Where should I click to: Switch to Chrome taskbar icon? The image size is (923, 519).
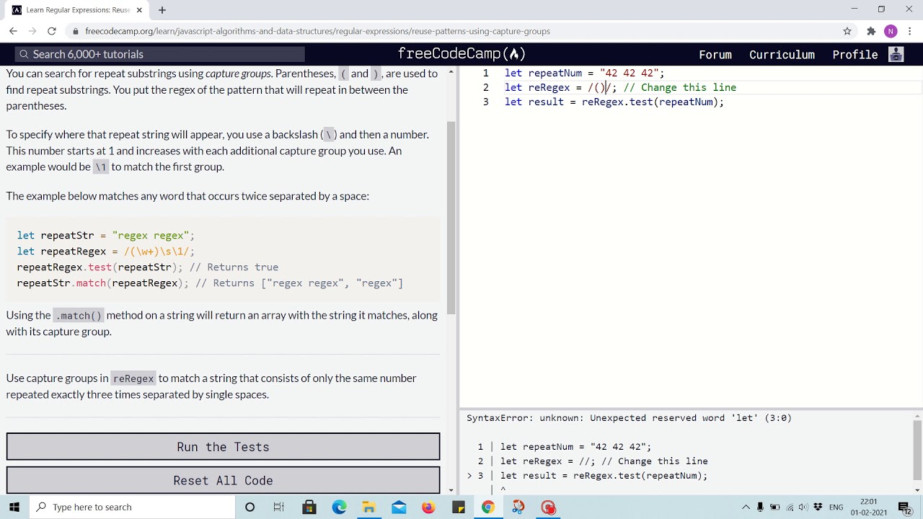pyautogui.click(x=488, y=507)
